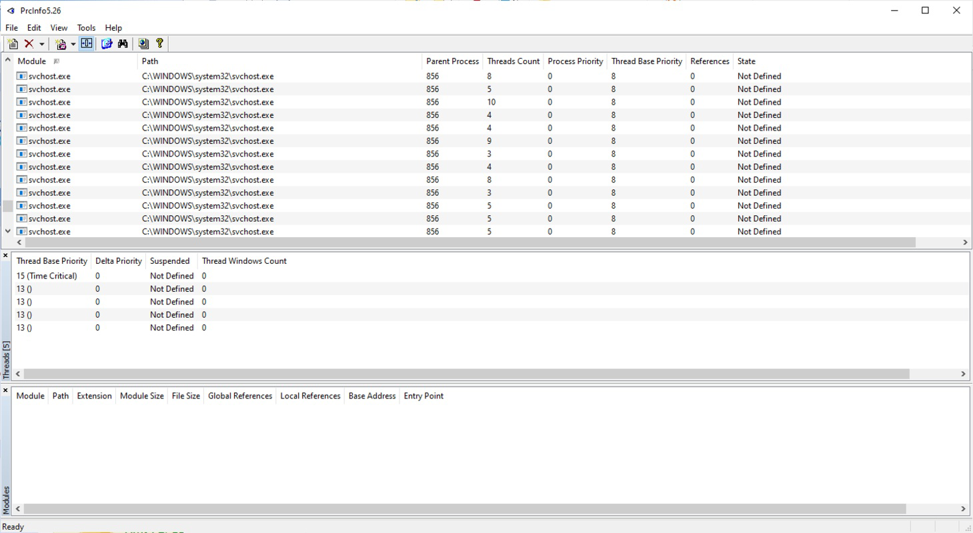Click the process list horizontal scrollbar thumb
Viewport: 973px width, 533px height.
tap(470, 243)
